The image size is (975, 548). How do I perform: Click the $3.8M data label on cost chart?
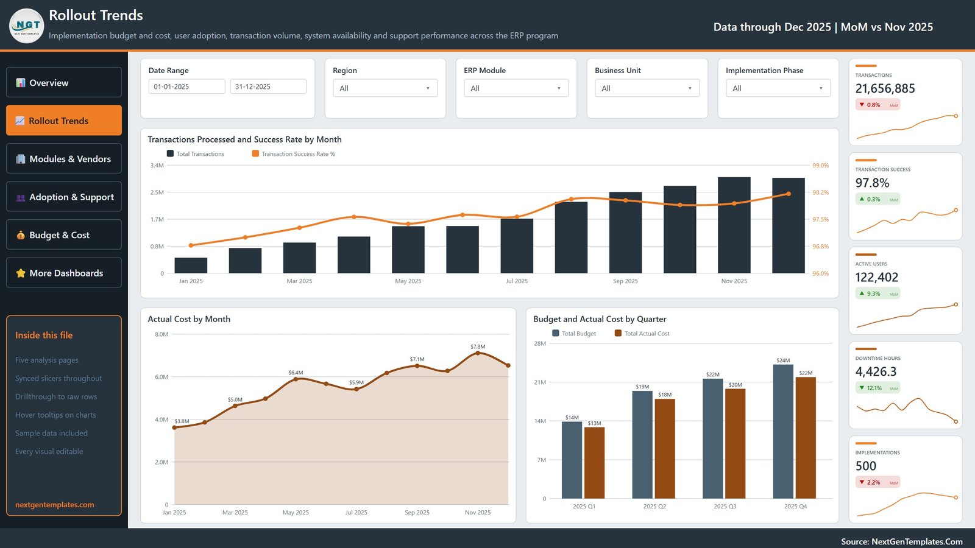click(182, 421)
